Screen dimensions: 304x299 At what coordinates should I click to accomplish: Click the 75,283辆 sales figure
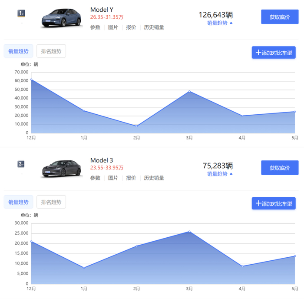tap(218, 166)
